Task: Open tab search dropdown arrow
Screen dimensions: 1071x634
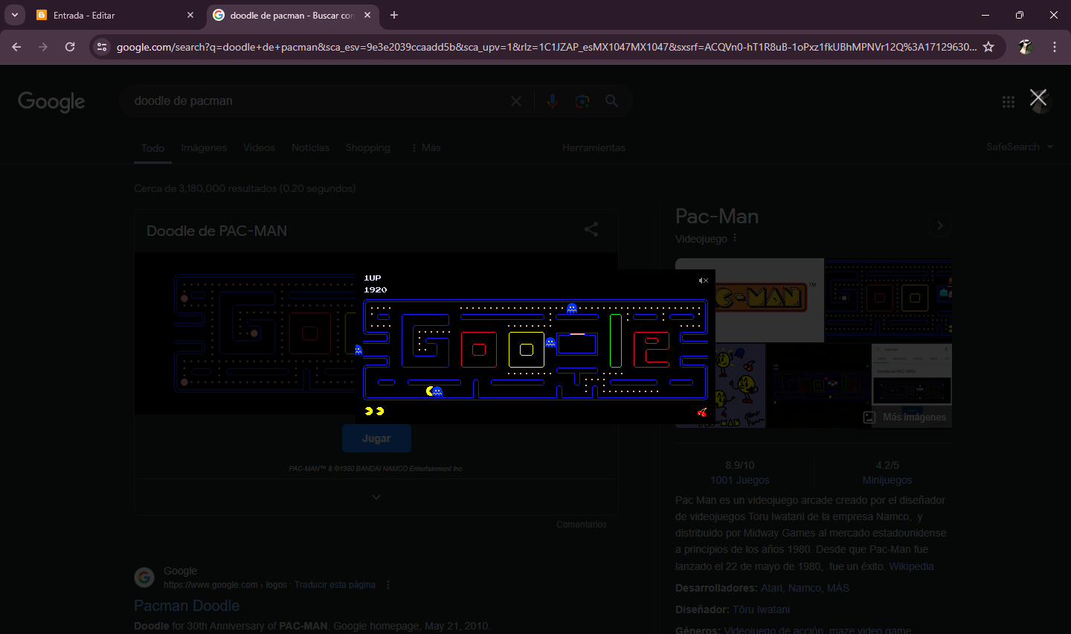Action: (x=15, y=15)
